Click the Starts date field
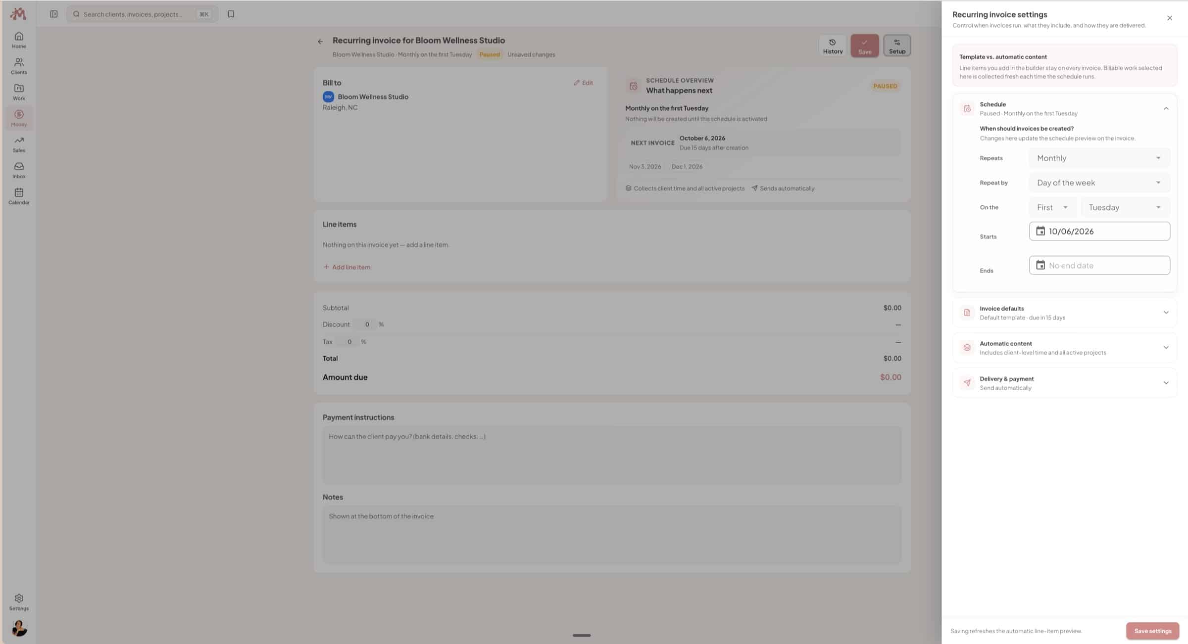1188x644 pixels. 1099,231
